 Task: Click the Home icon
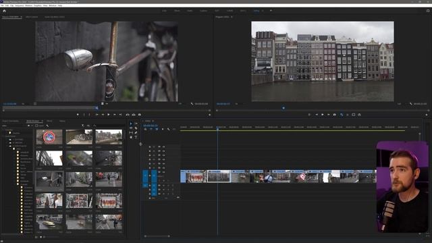pyautogui.click(x=4, y=11)
